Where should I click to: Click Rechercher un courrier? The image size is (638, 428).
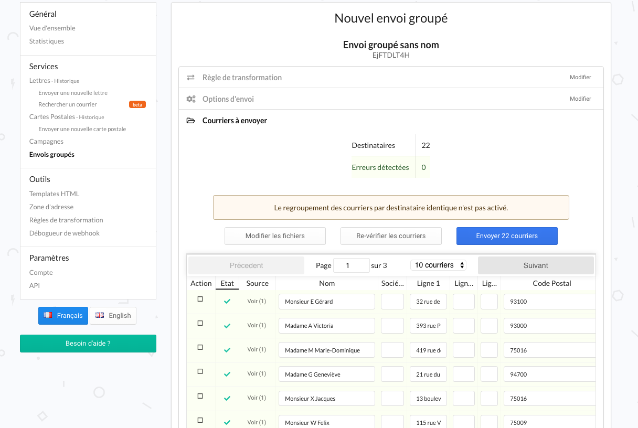68,104
